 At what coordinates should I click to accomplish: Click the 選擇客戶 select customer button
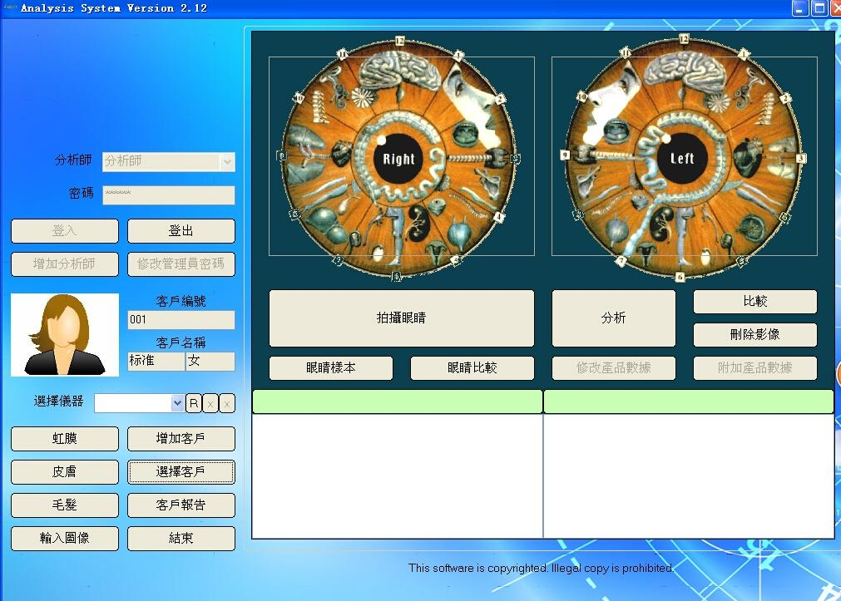tap(181, 472)
